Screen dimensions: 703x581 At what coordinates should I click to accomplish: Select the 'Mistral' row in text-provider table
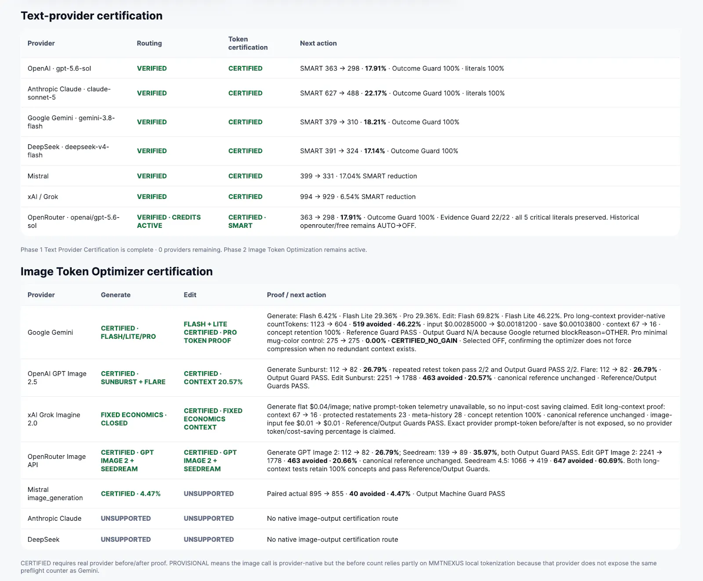[350, 176]
